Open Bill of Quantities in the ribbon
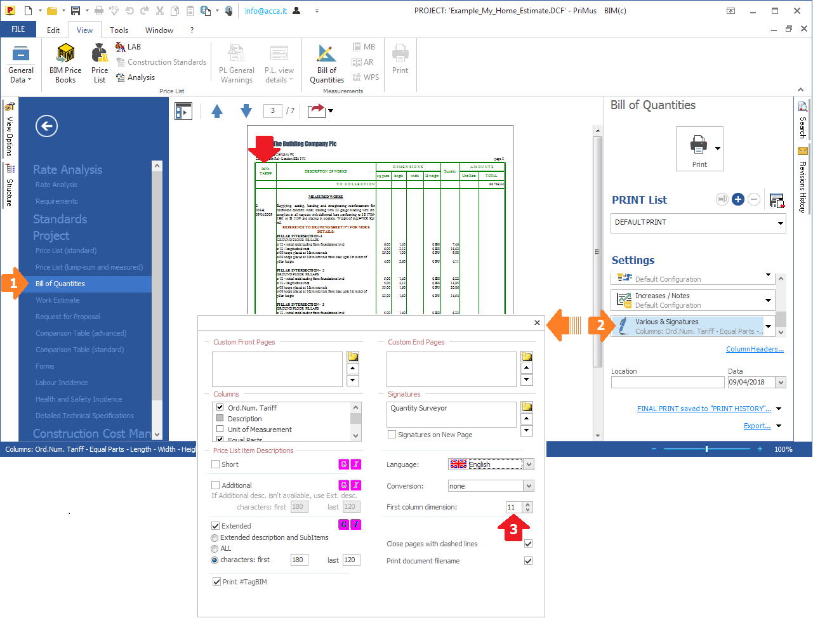813x618 pixels. 327,63
